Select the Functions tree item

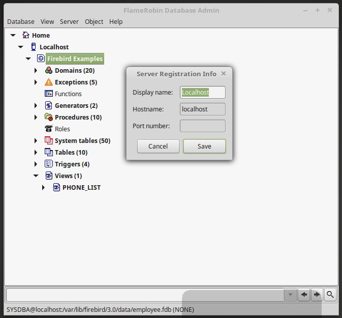68,94
